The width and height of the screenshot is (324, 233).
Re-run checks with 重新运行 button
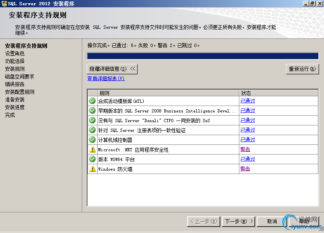[302, 69]
